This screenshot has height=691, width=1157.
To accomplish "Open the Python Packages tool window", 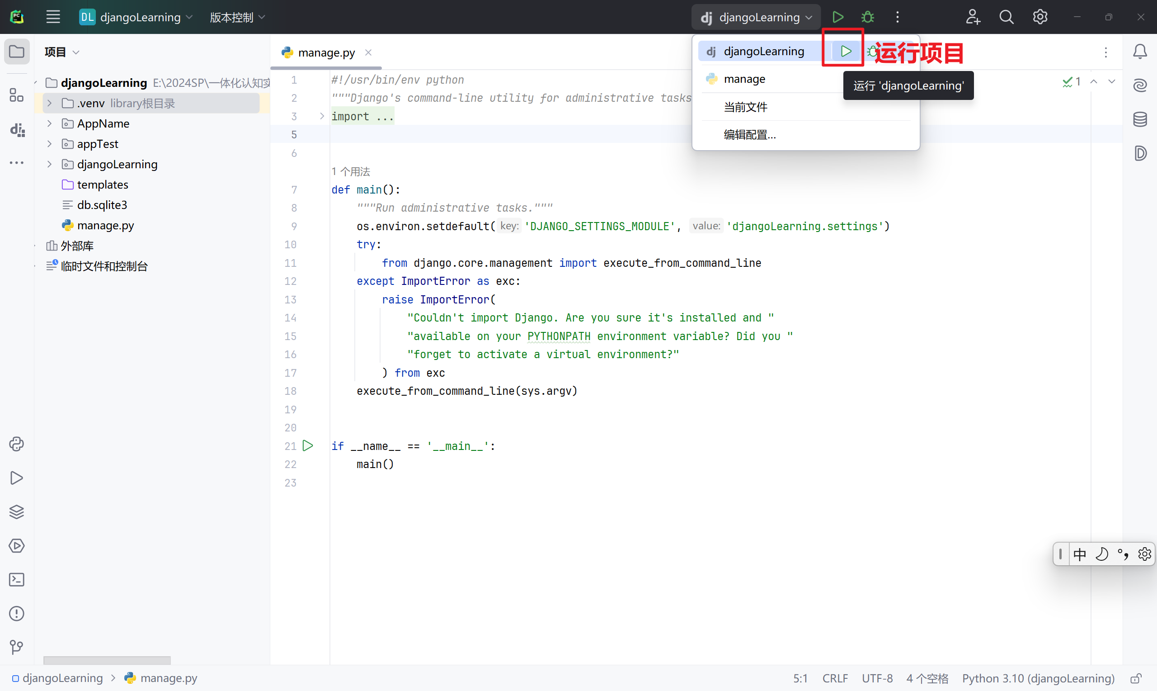I will tap(17, 512).
